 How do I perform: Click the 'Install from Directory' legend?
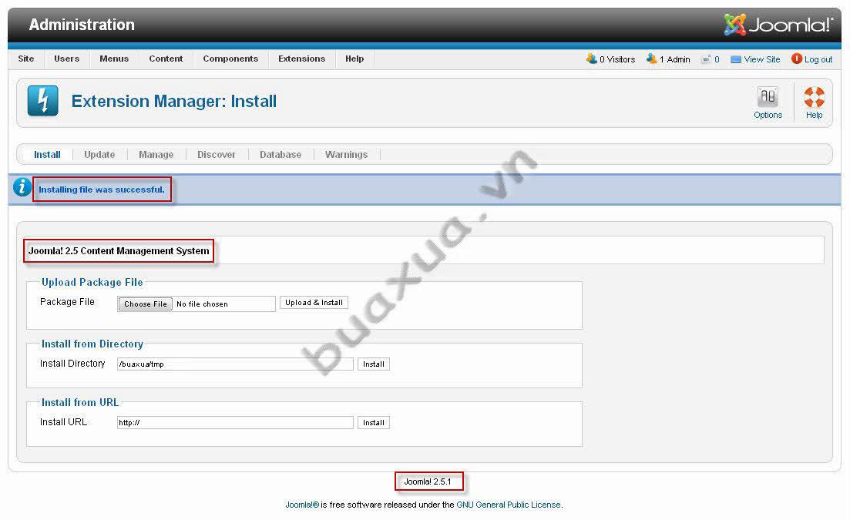(92, 344)
